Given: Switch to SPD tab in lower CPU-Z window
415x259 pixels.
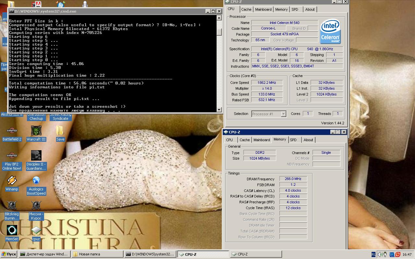Looking at the screenshot, I should coord(293,140).
